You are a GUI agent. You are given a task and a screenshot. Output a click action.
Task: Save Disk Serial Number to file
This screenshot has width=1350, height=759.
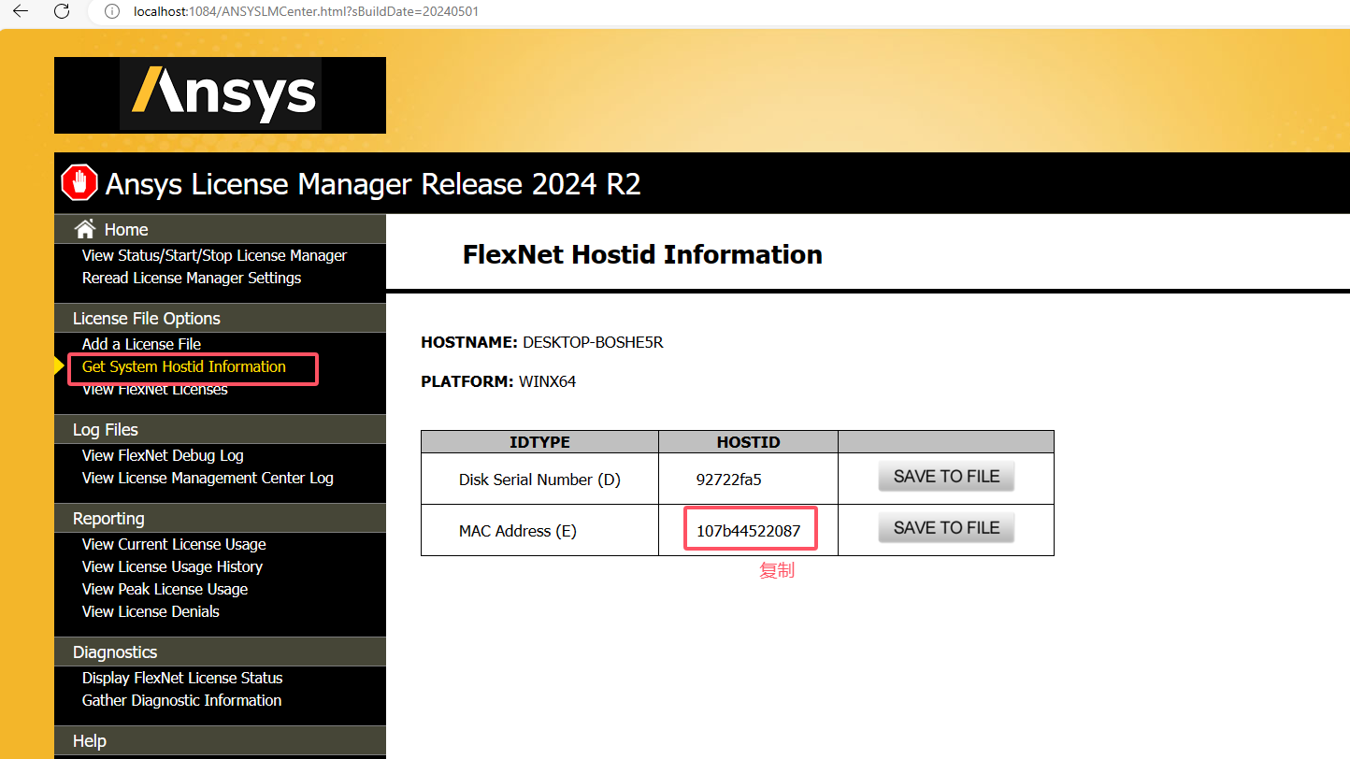click(x=946, y=475)
